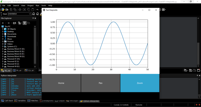Click the New Python file toolbar icon
The width and height of the screenshot is (201, 107).
[3, 10]
